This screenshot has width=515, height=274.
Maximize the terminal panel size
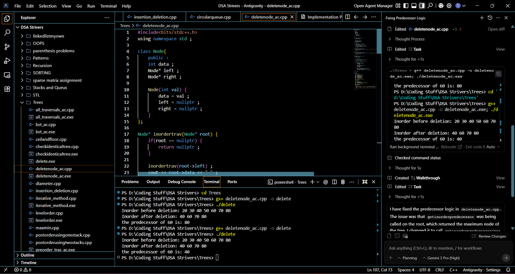pyautogui.click(x=365, y=182)
